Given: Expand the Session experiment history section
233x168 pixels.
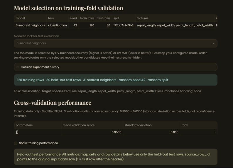Looking at the screenshot, I should pos(116,67).
